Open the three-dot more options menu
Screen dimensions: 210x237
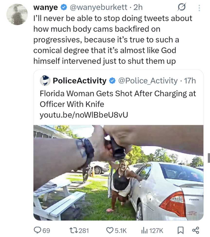point(199,8)
